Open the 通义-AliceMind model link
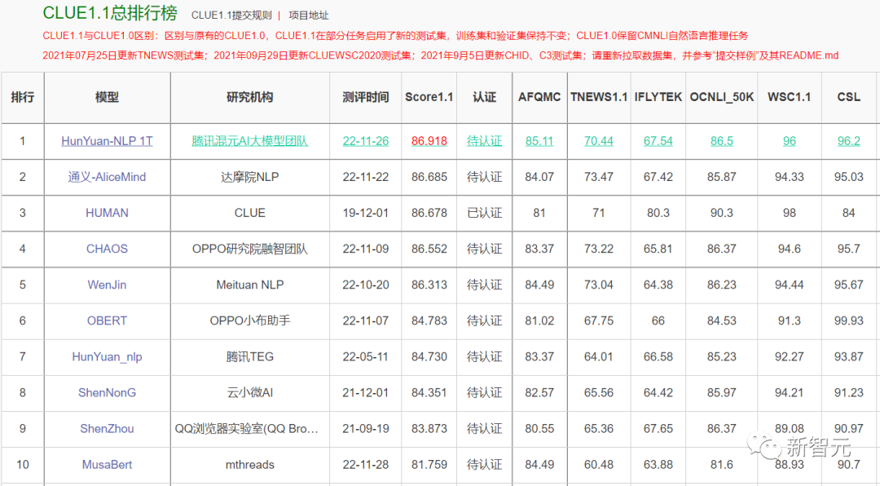The height and width of the screenshot is (486, 880). 107,177
